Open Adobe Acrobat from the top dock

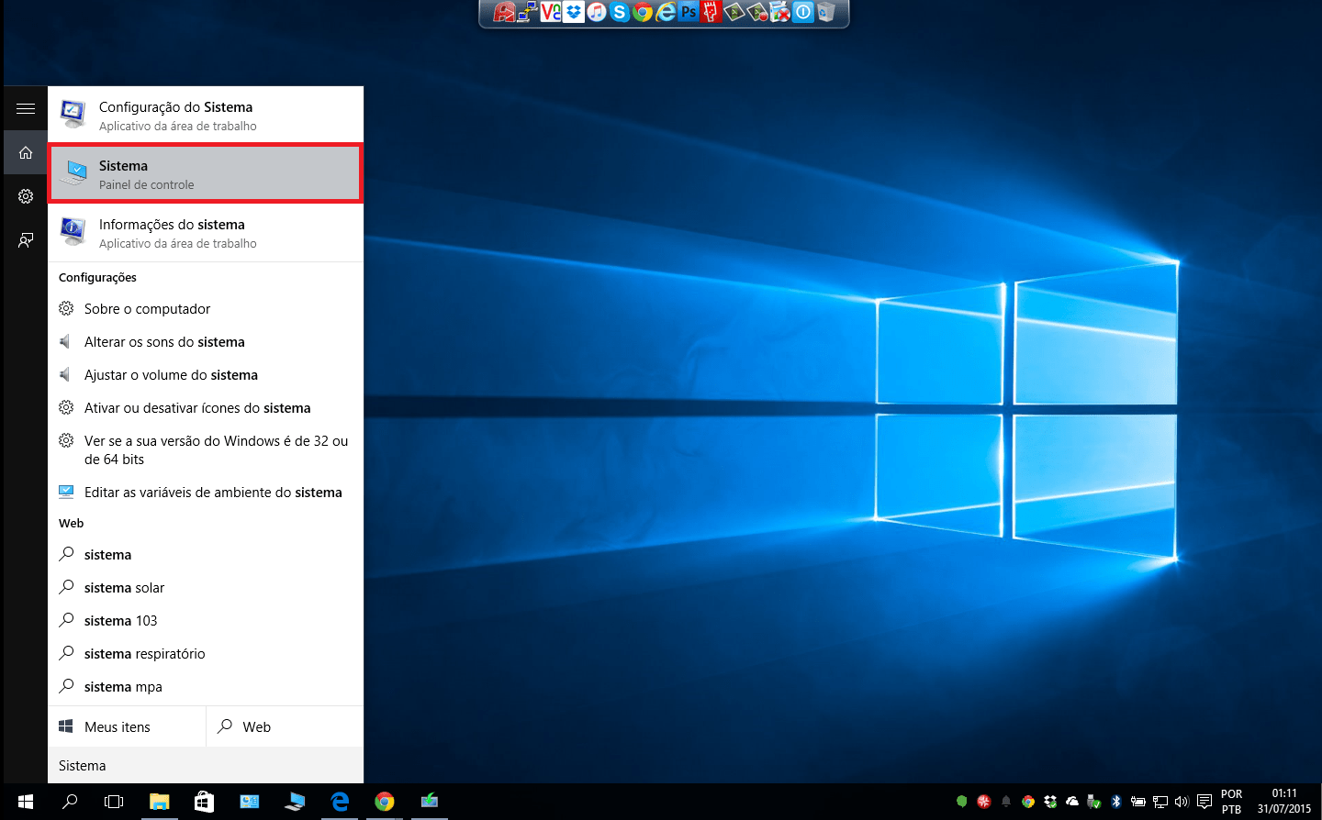[x=504, y=12]
